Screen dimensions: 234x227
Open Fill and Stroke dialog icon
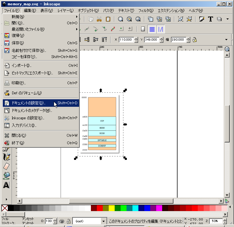[202, 19]
